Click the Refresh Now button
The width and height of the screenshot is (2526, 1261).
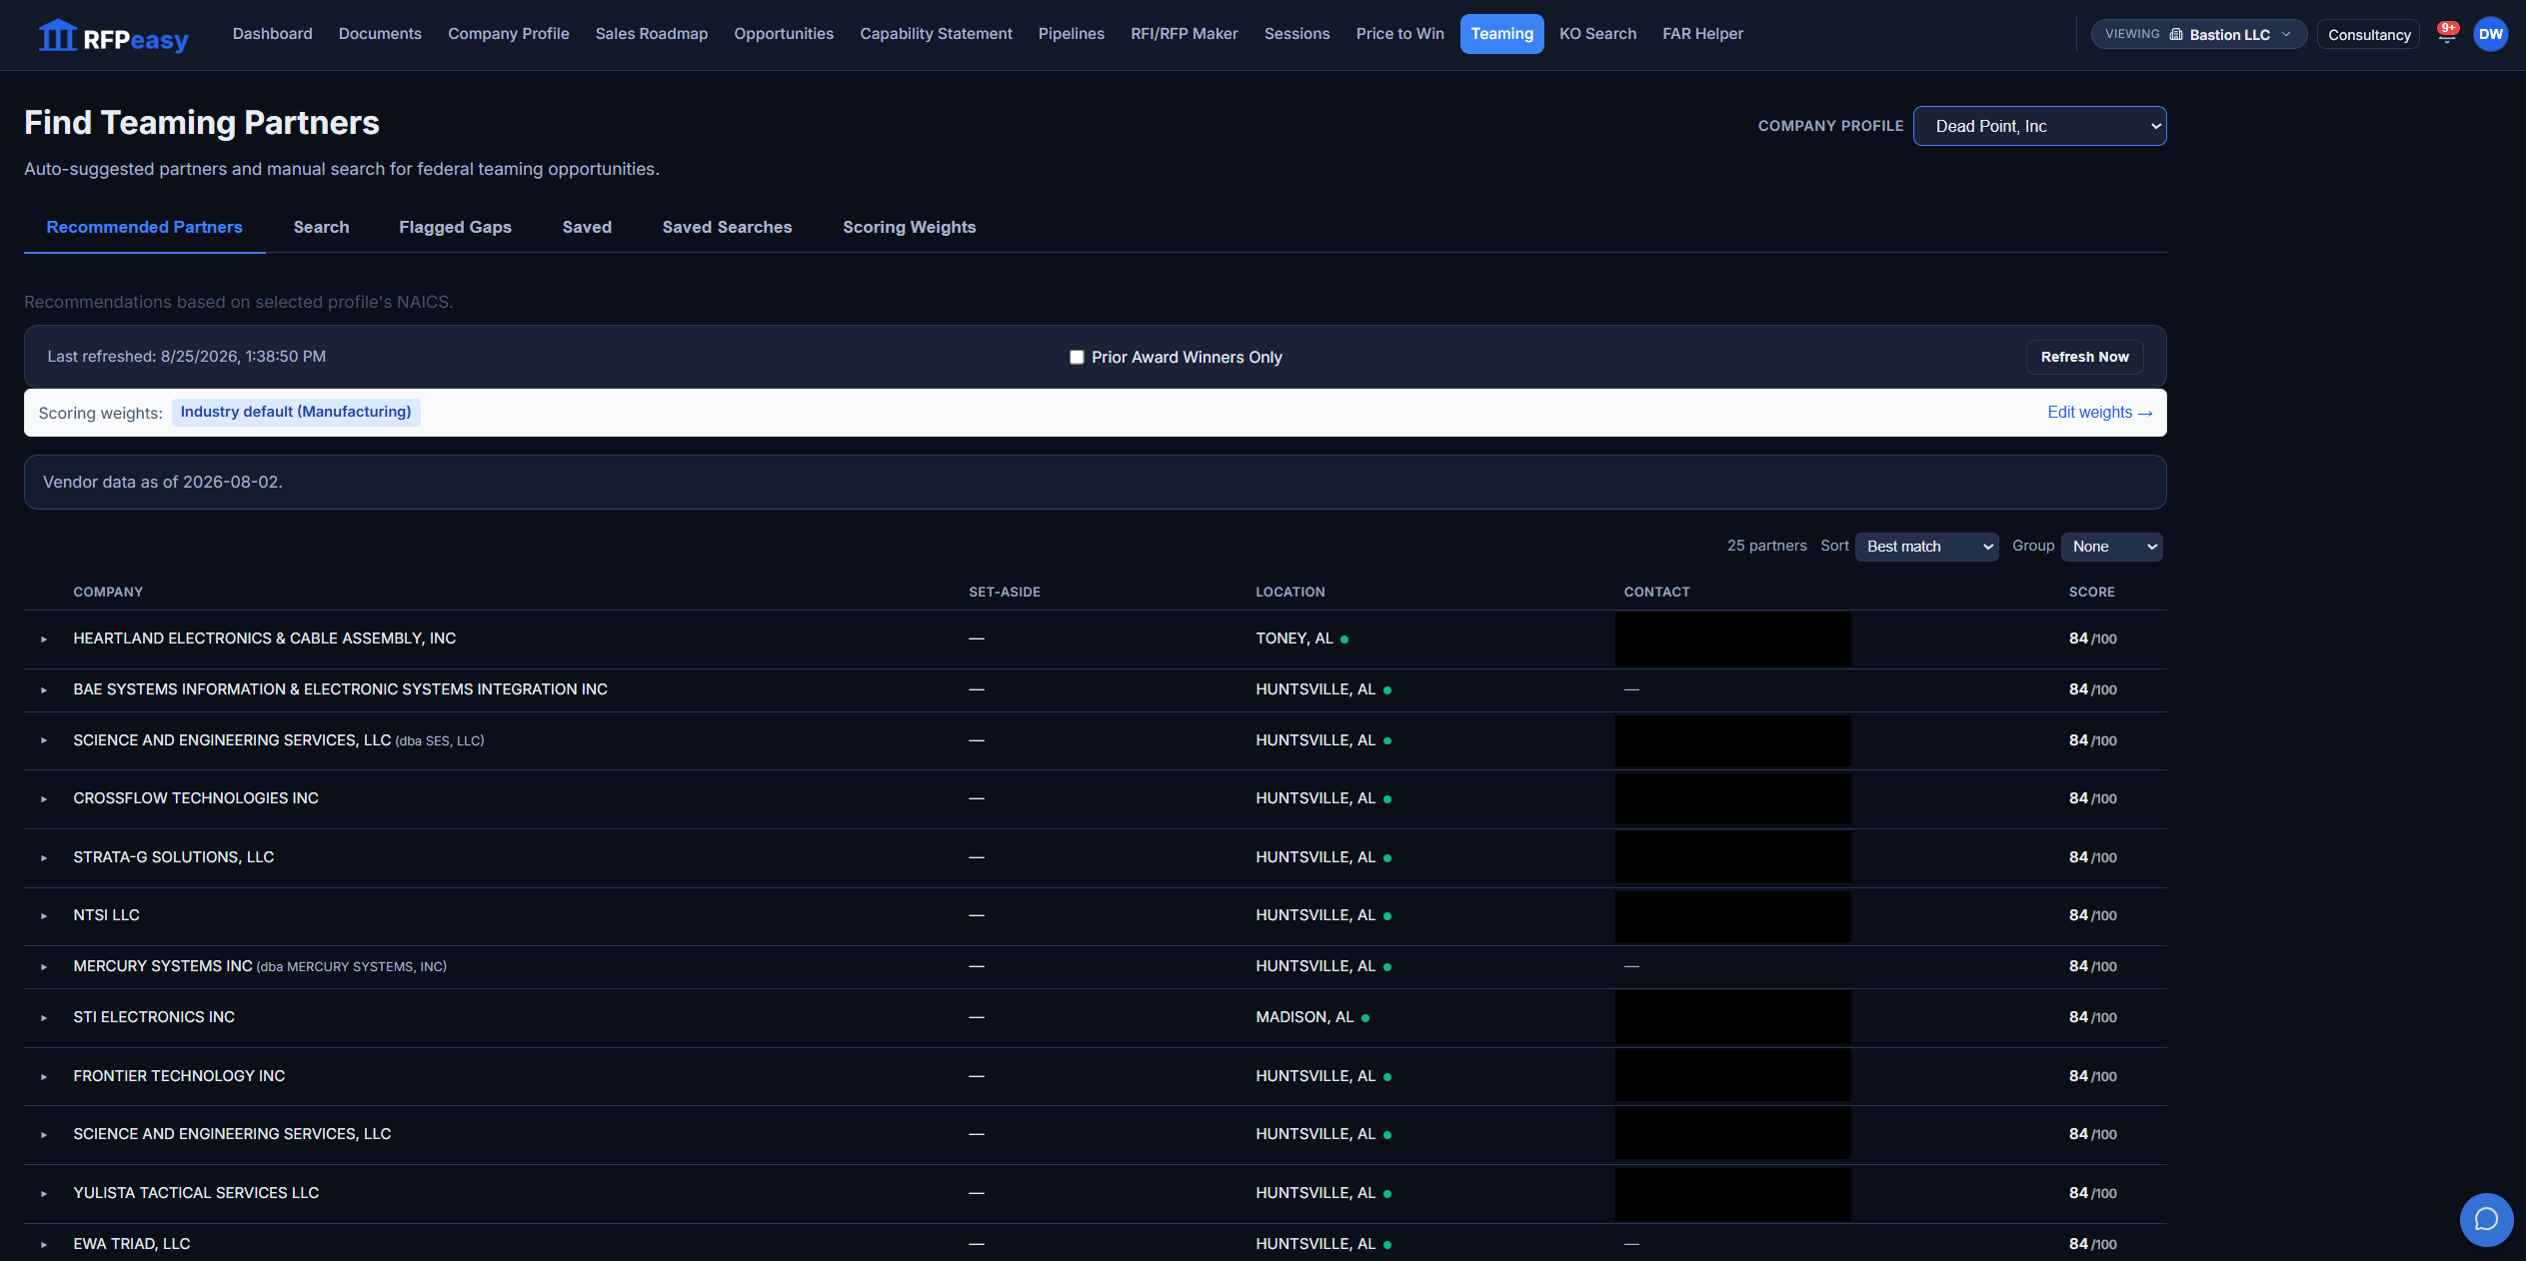pos(2084,357)
